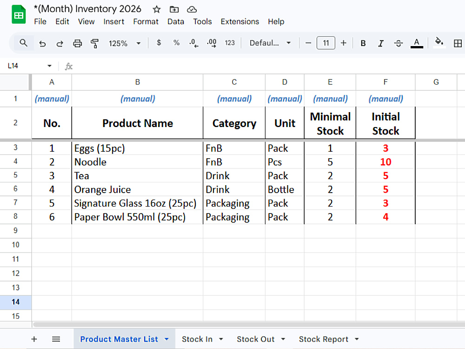
Task: Undo the last action
Action: [x=42, y=43]
